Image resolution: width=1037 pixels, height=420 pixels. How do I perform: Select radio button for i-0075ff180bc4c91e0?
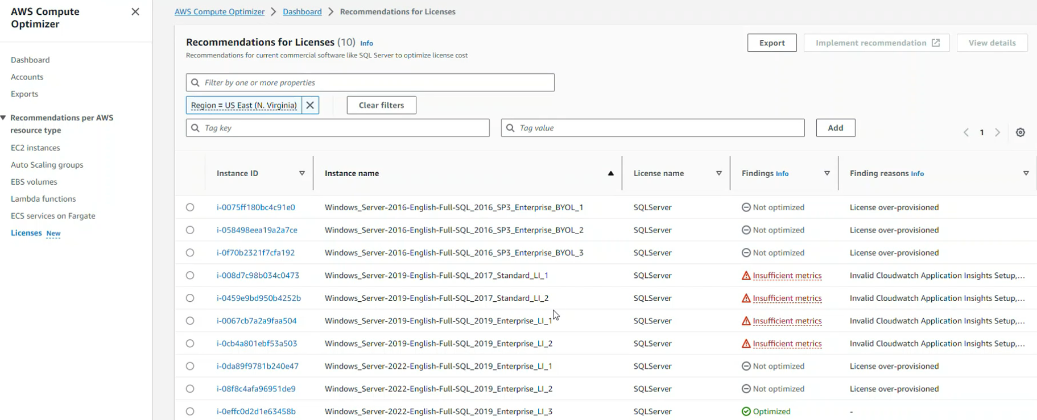pos(190,207)
